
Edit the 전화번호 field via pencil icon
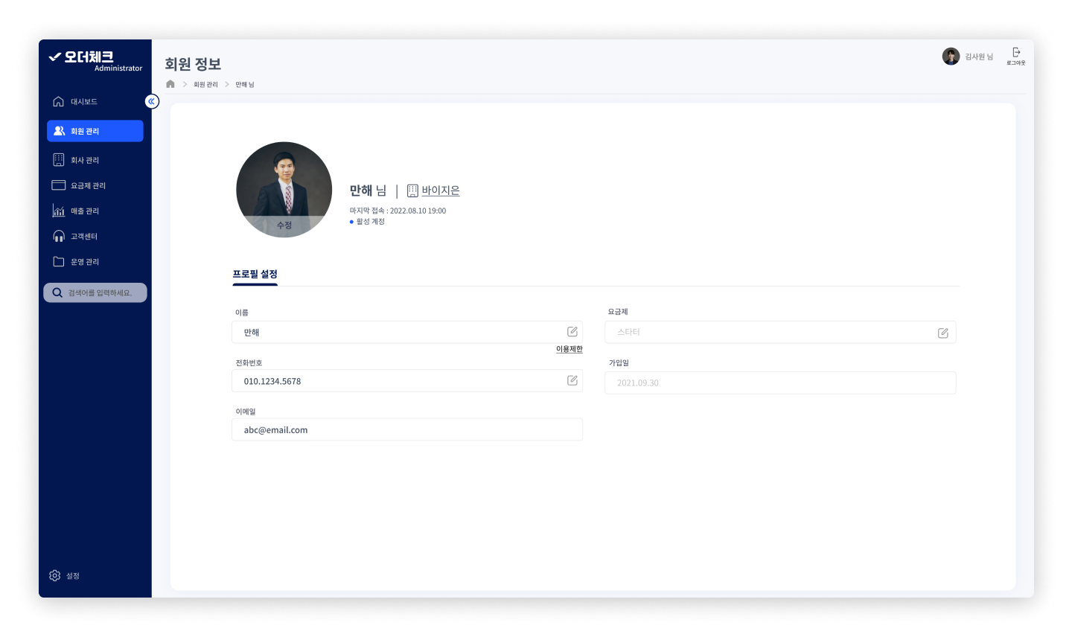coord(572,380)
